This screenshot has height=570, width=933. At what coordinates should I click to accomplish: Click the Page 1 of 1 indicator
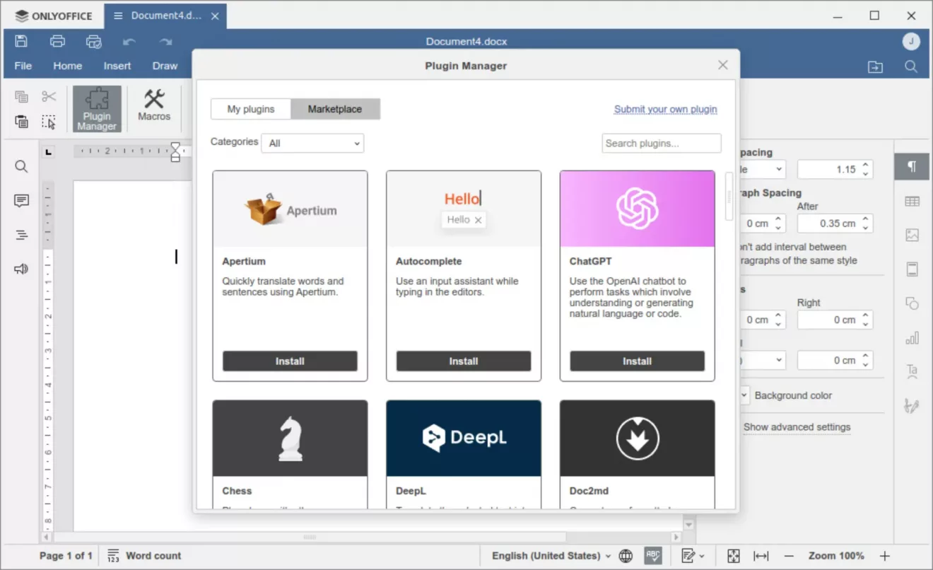[x=66, y=556]
